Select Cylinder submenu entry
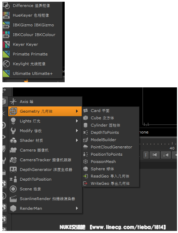 click(111, 125)
